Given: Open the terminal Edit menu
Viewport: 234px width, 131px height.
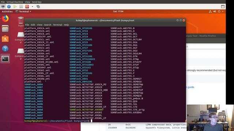Looking at the screenshot, I should click(33, 25).
